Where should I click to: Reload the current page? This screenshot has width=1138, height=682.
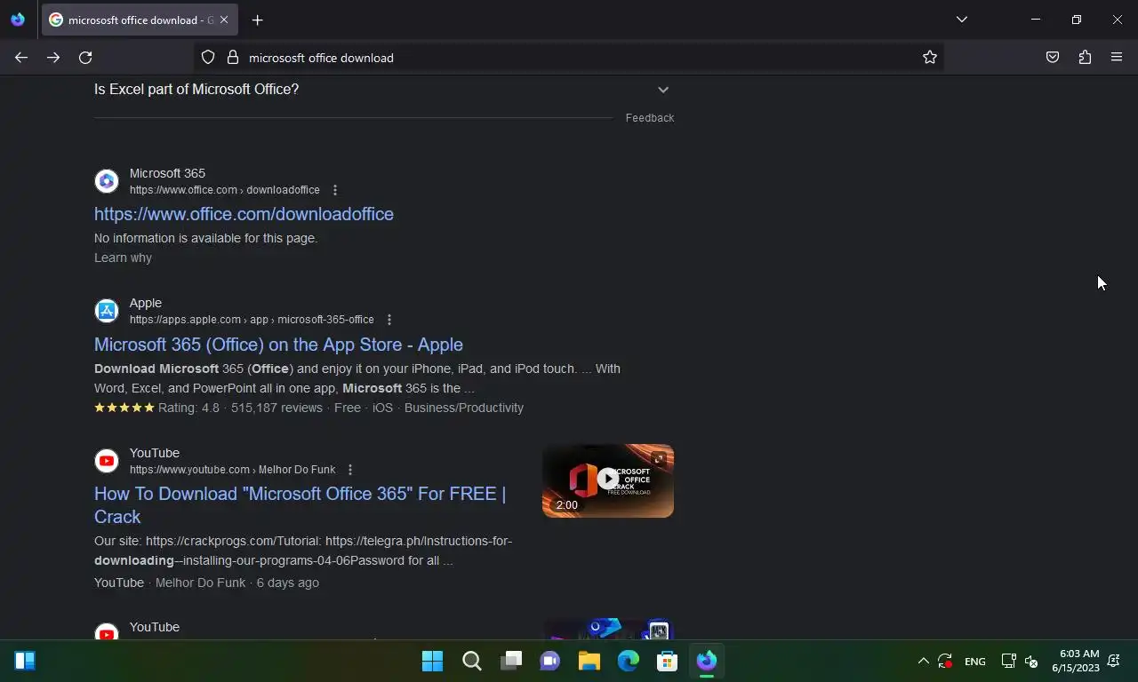pyautogui.click(x=85, y=58)
